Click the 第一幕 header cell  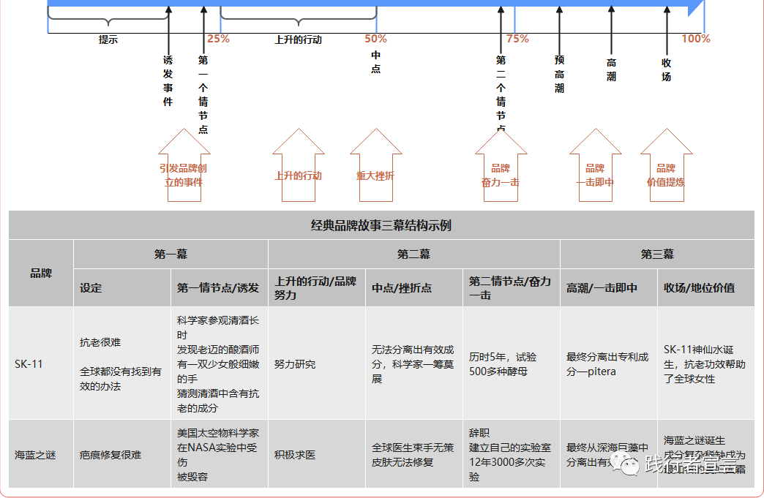pos(171,254)
